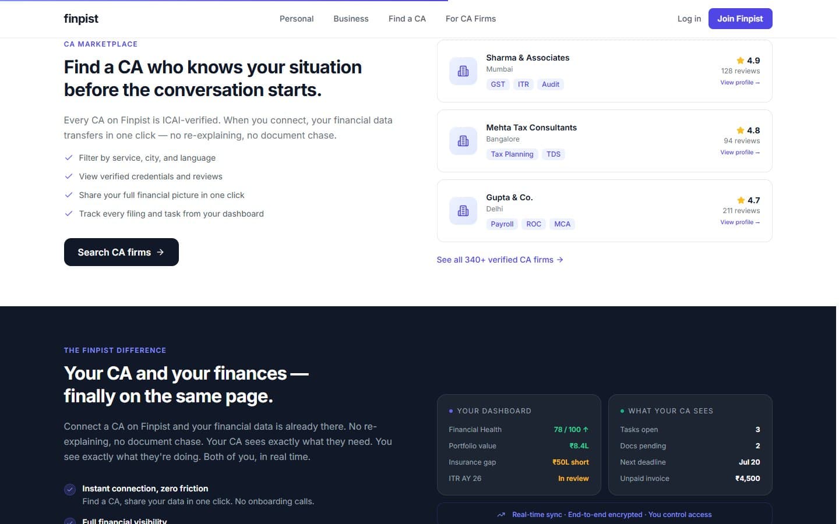Click the Insurance gap ₹50L short value
Image resolution: width=839 pixels, height=524 pixels.
pyautogui.click(x=570, y=462)
